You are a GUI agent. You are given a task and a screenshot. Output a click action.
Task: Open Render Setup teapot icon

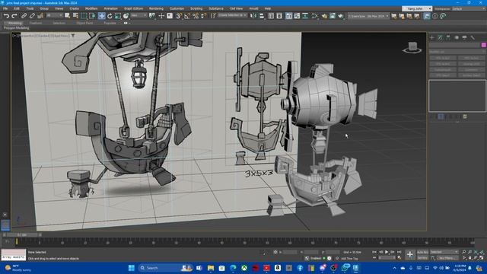[x=324, y=16]
